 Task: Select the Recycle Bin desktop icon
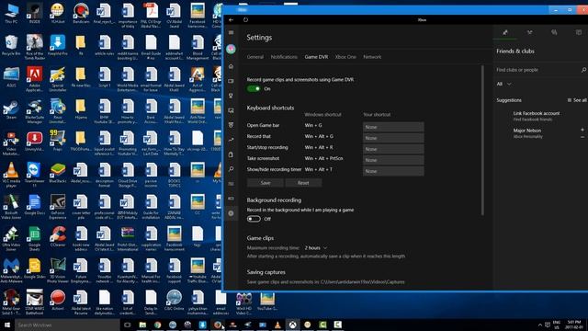[11, 45]
